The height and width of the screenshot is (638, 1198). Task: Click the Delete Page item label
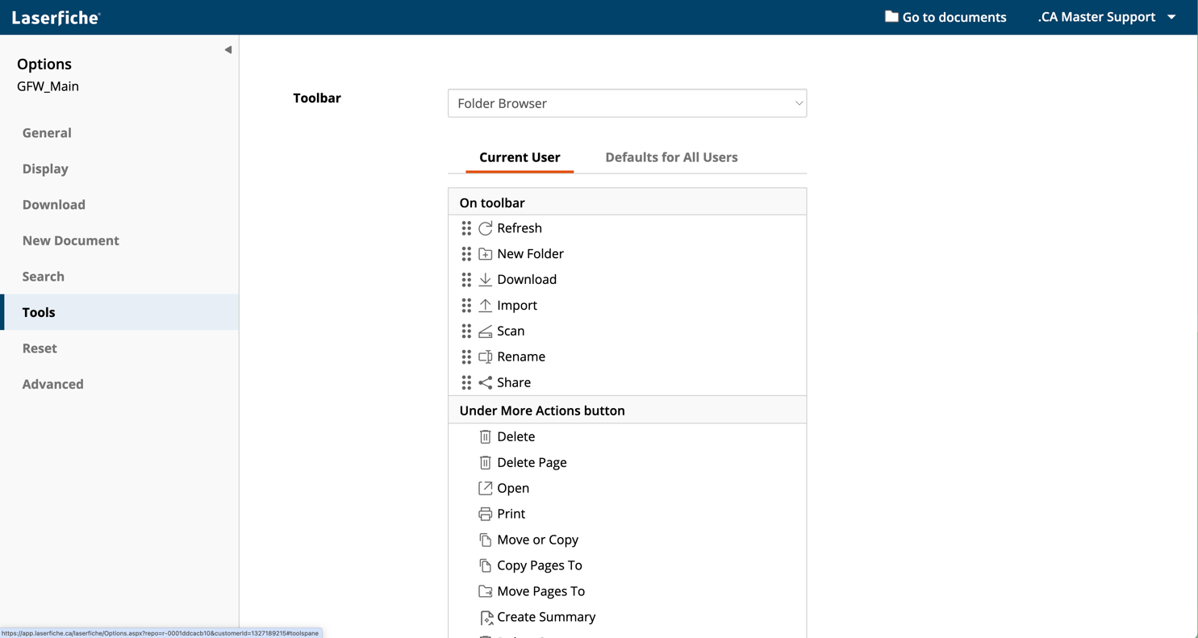click(x=532, y=462)
